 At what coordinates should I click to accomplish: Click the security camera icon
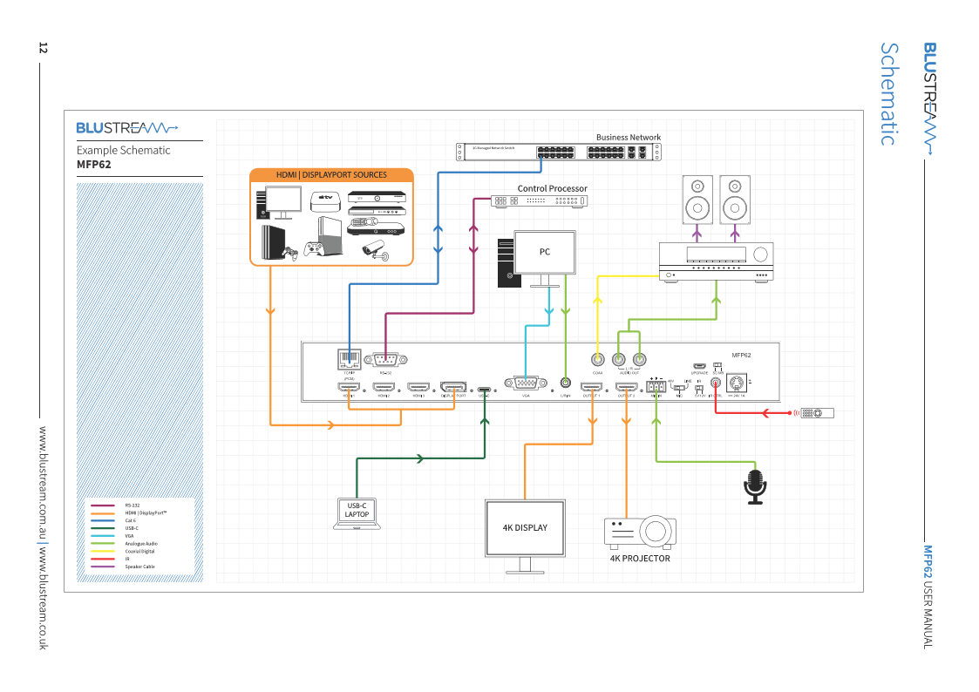click(376, 249)
